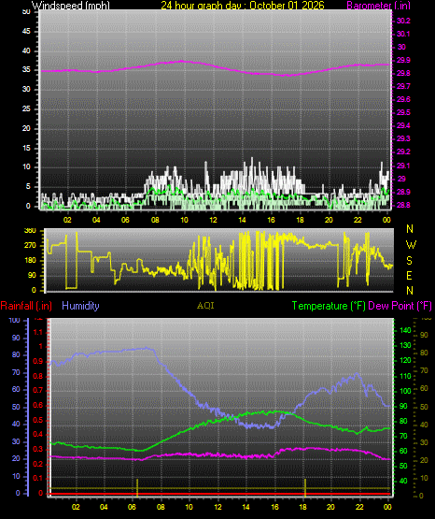Screen dimensions: 435x519
Task: Click the barometer value '28.8'
Action: (403, 205)
